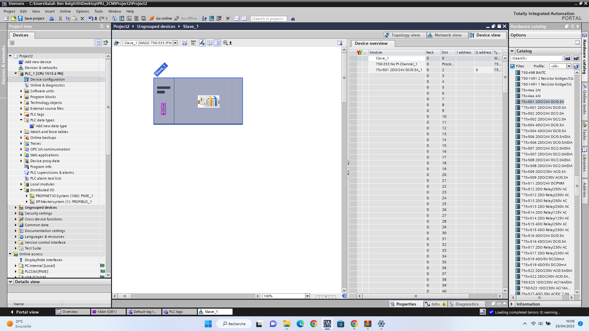Toggle the Show module names button
This screenshot has width=589, height=331.
194,43
